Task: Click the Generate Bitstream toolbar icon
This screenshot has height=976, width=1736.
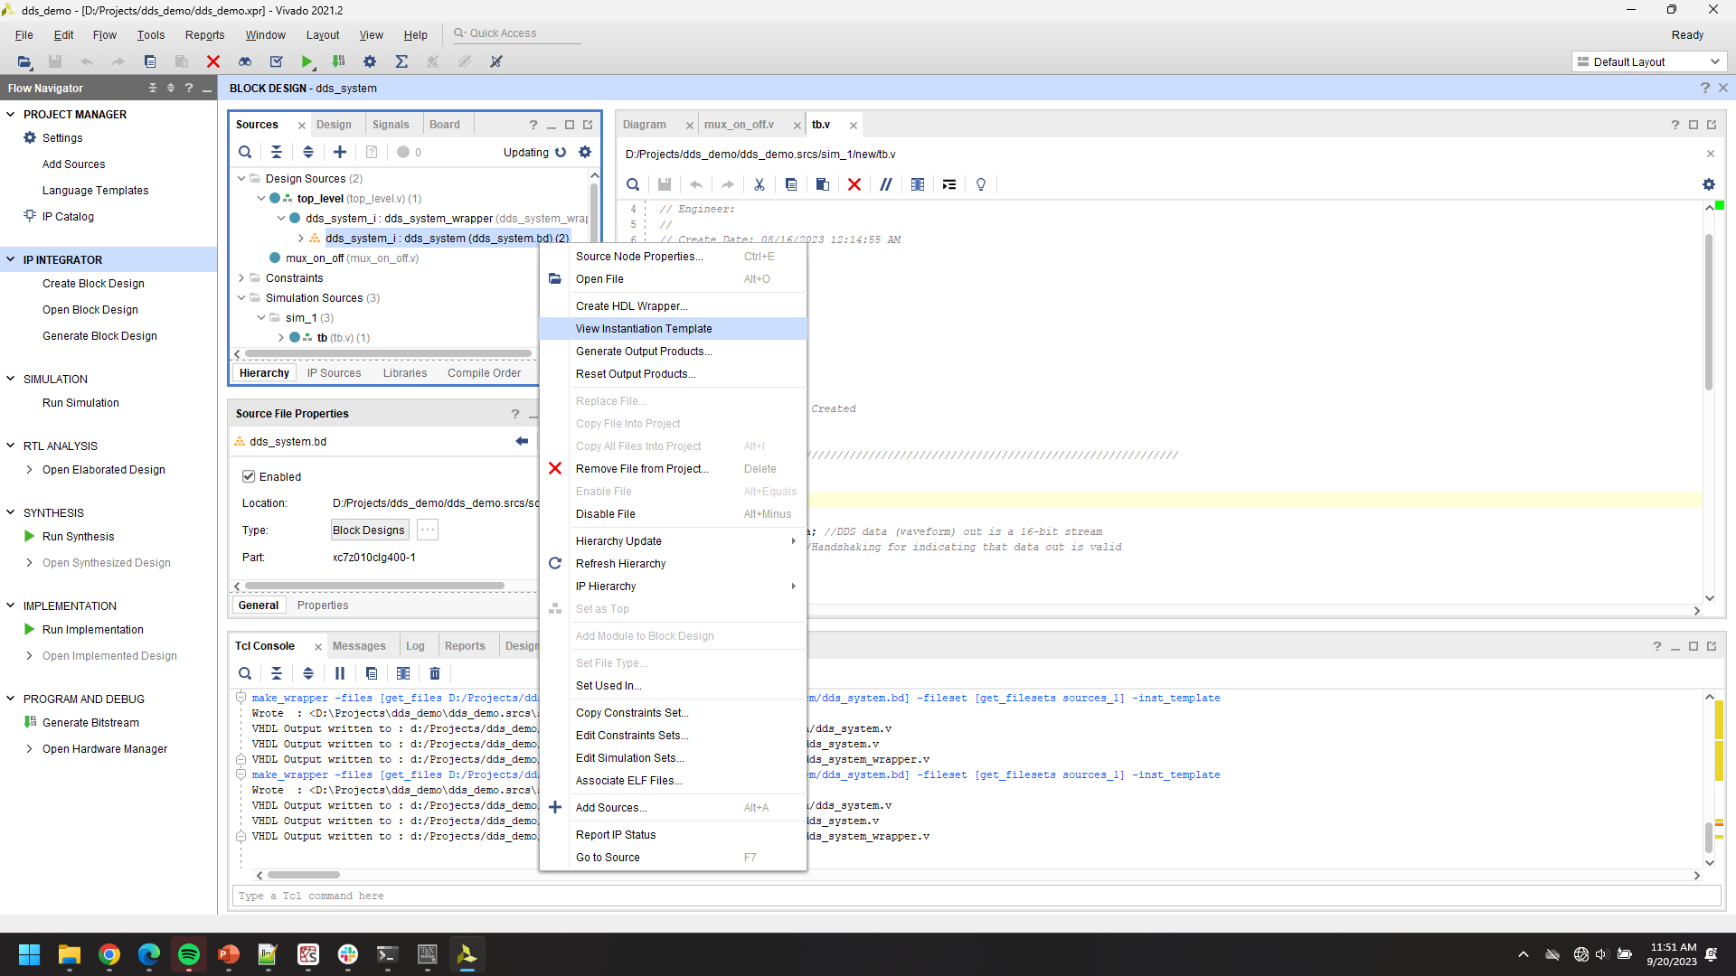Action: point(338,61)
